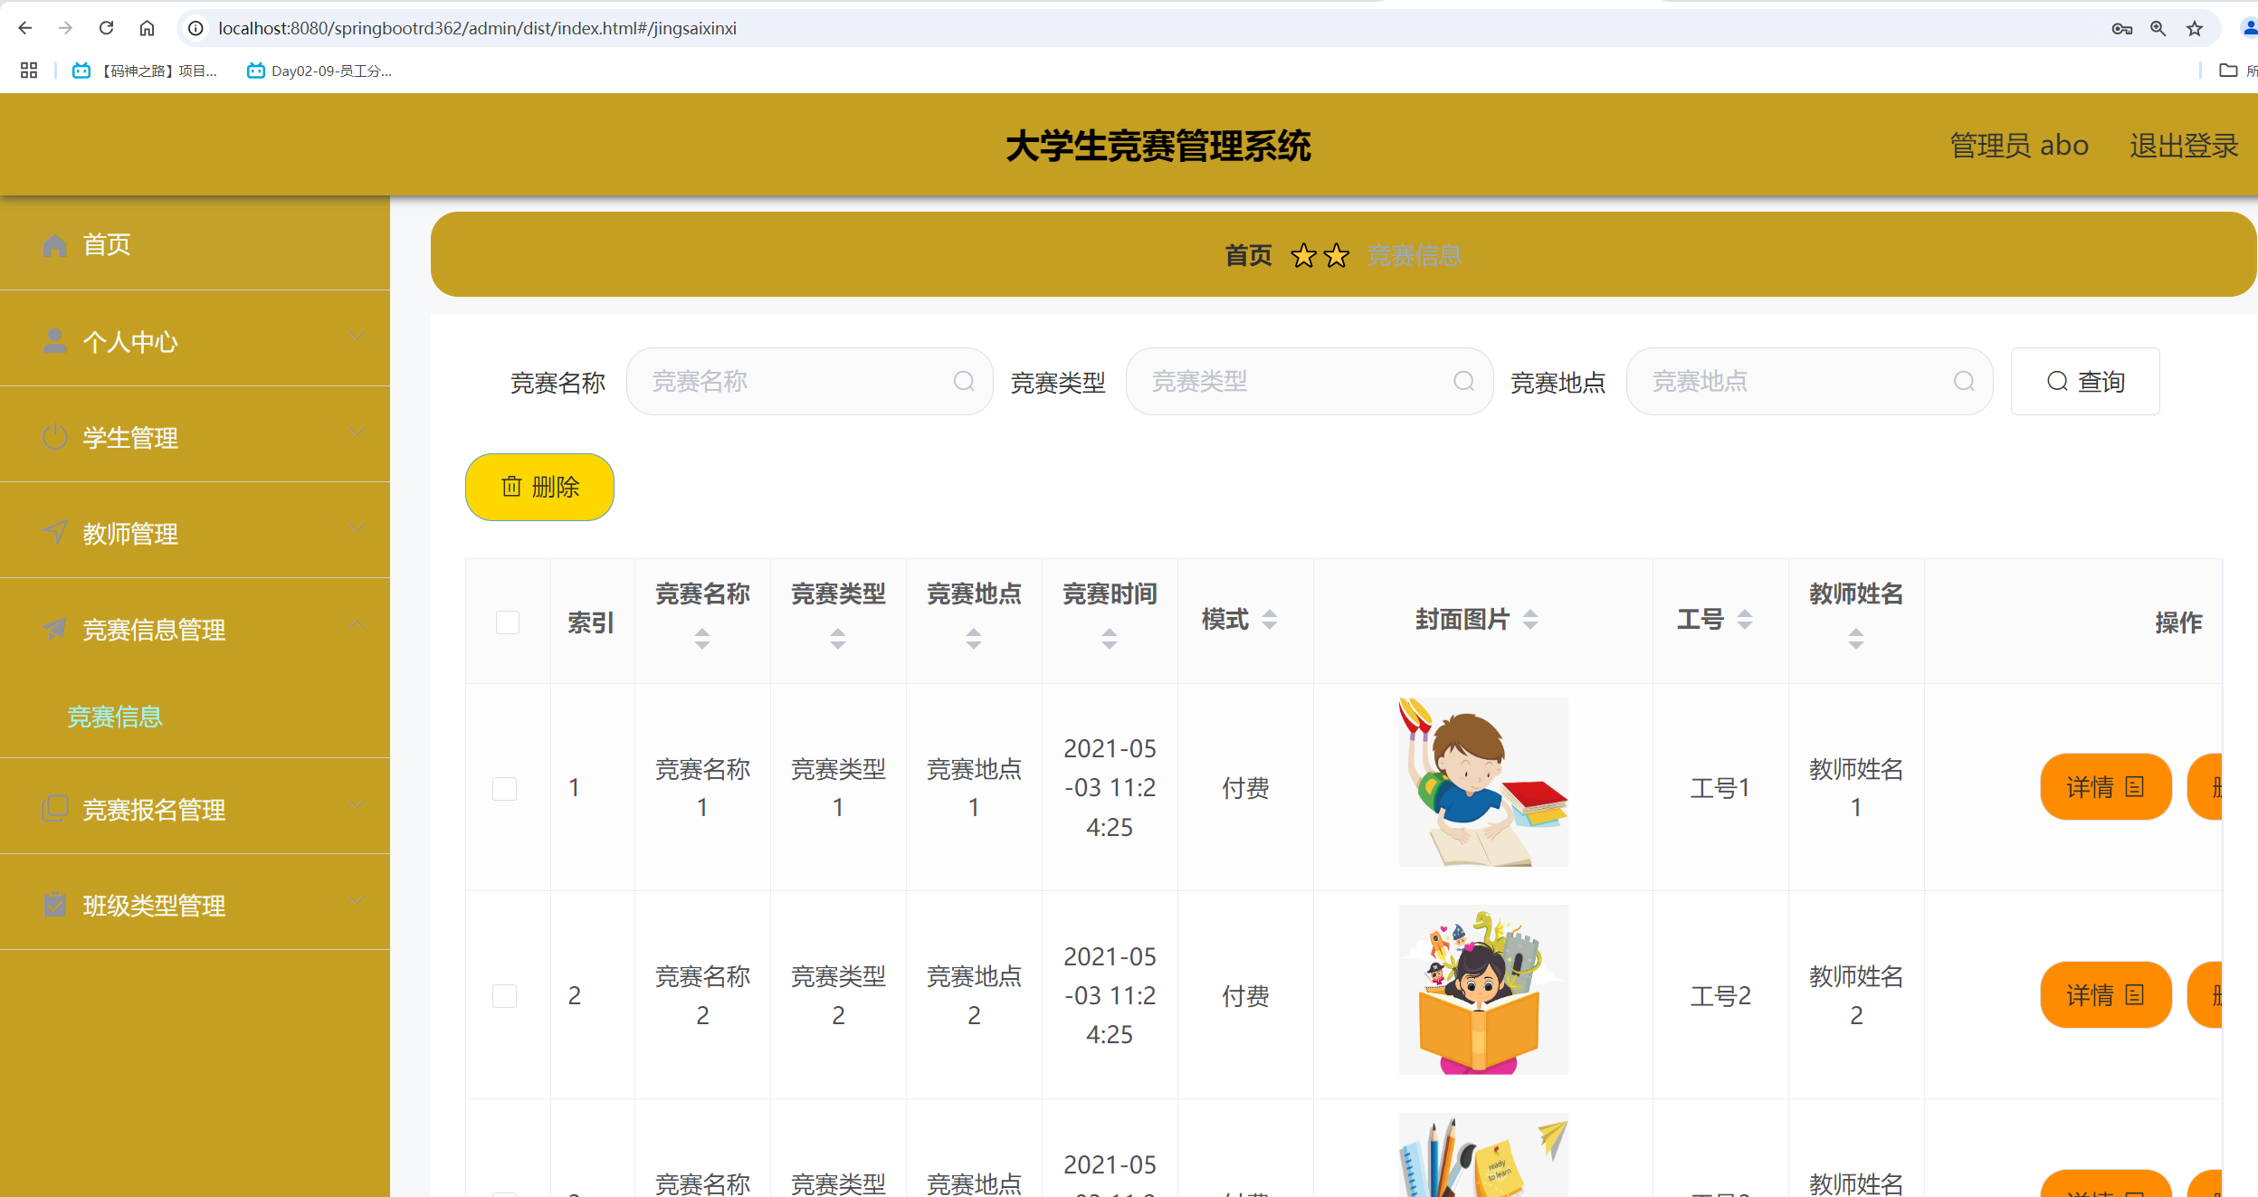Click the 查询 search button
2258x1197 pixels.
2084,382
